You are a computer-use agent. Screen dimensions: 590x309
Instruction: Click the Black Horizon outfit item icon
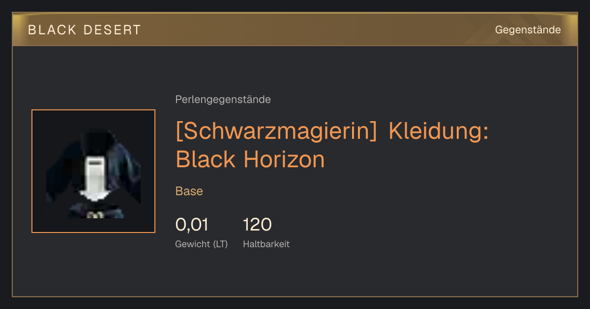point(93,171)
